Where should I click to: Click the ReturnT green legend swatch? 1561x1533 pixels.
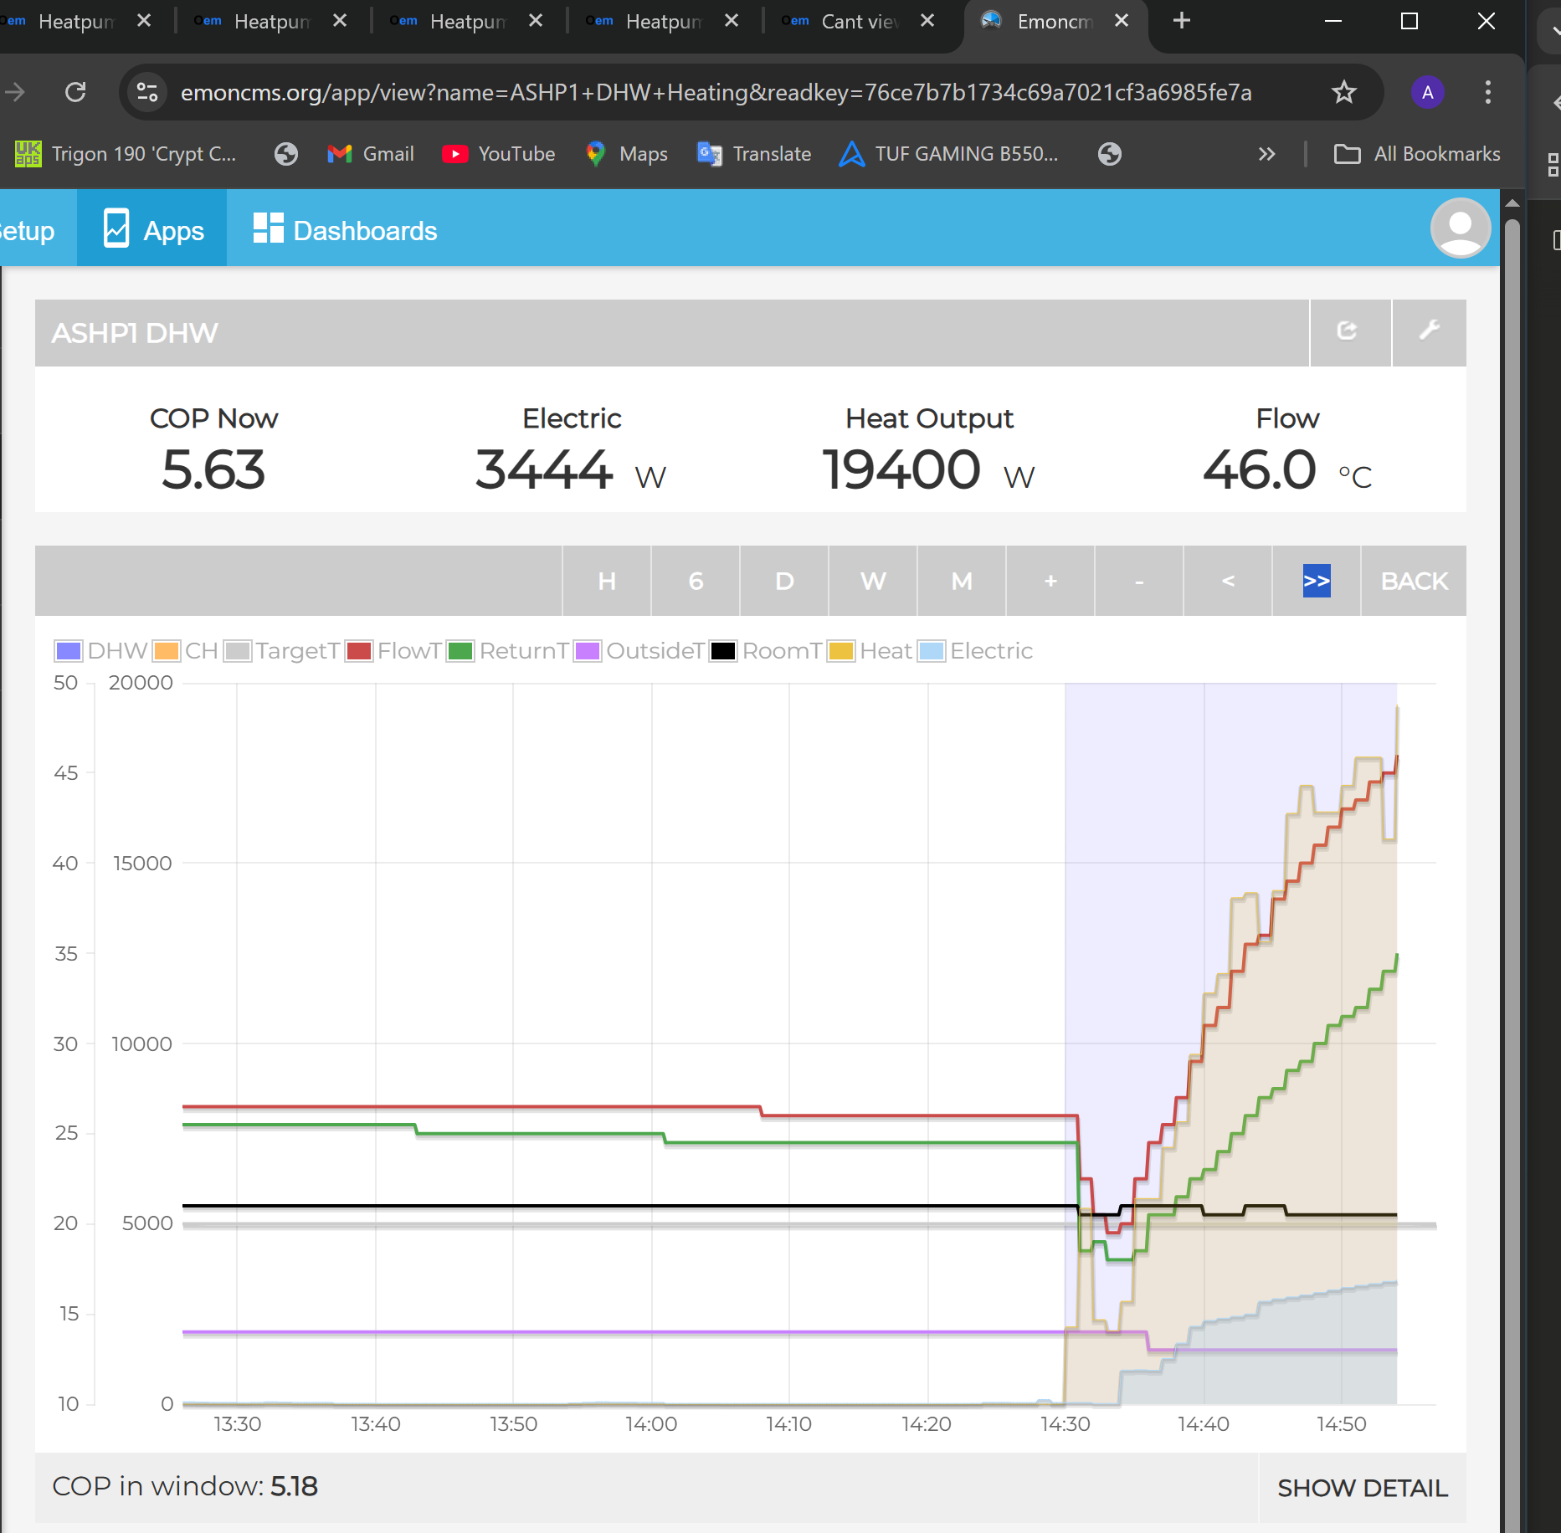coord(460,651)
